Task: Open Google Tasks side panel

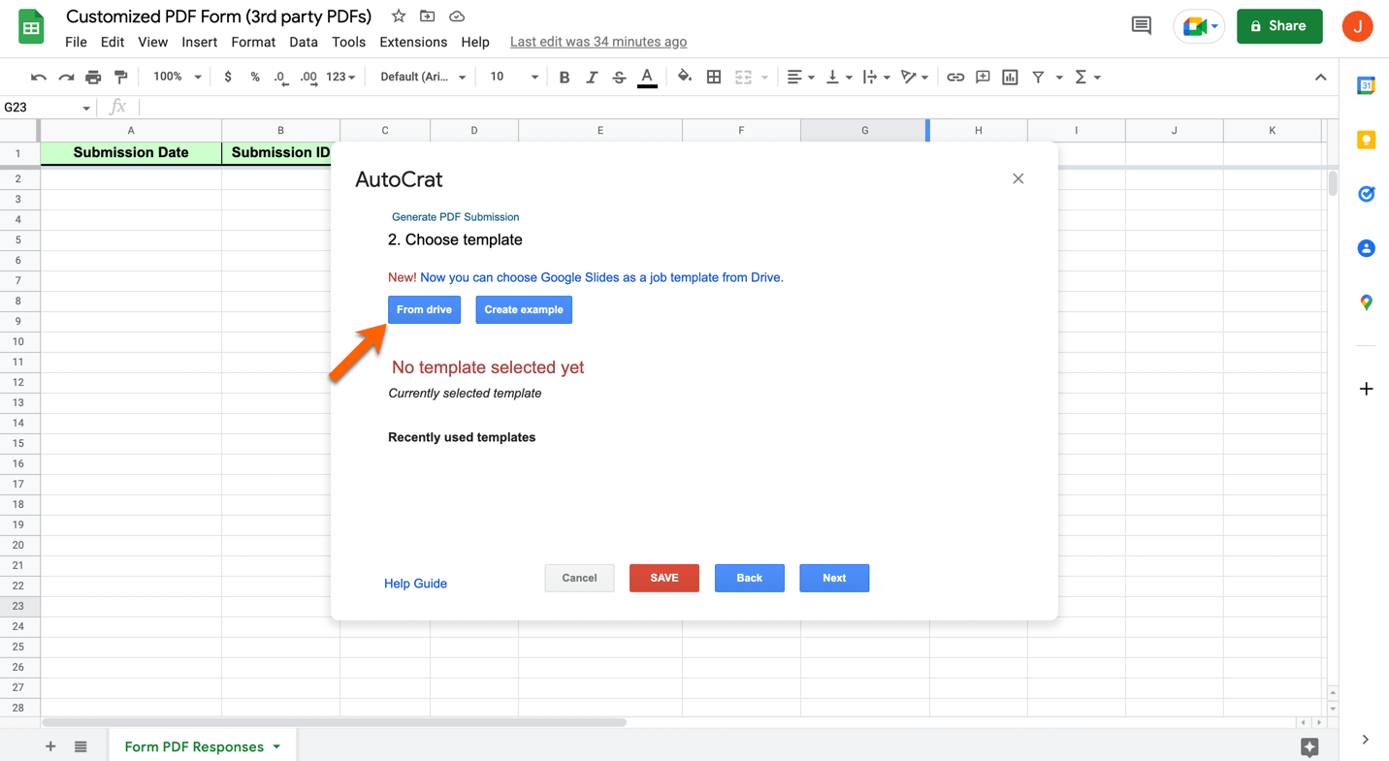Action: pyautogui.click(x=1366, y=194)
